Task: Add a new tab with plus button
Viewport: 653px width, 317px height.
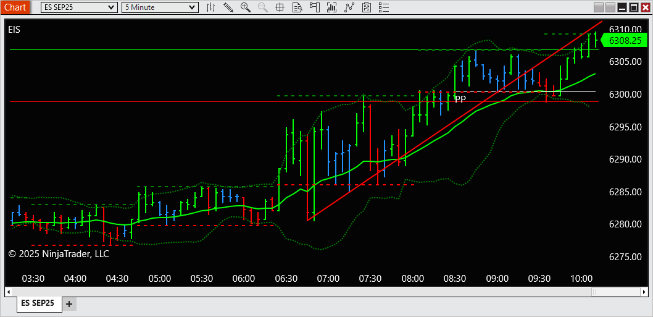Action: (x=69, y=304)
